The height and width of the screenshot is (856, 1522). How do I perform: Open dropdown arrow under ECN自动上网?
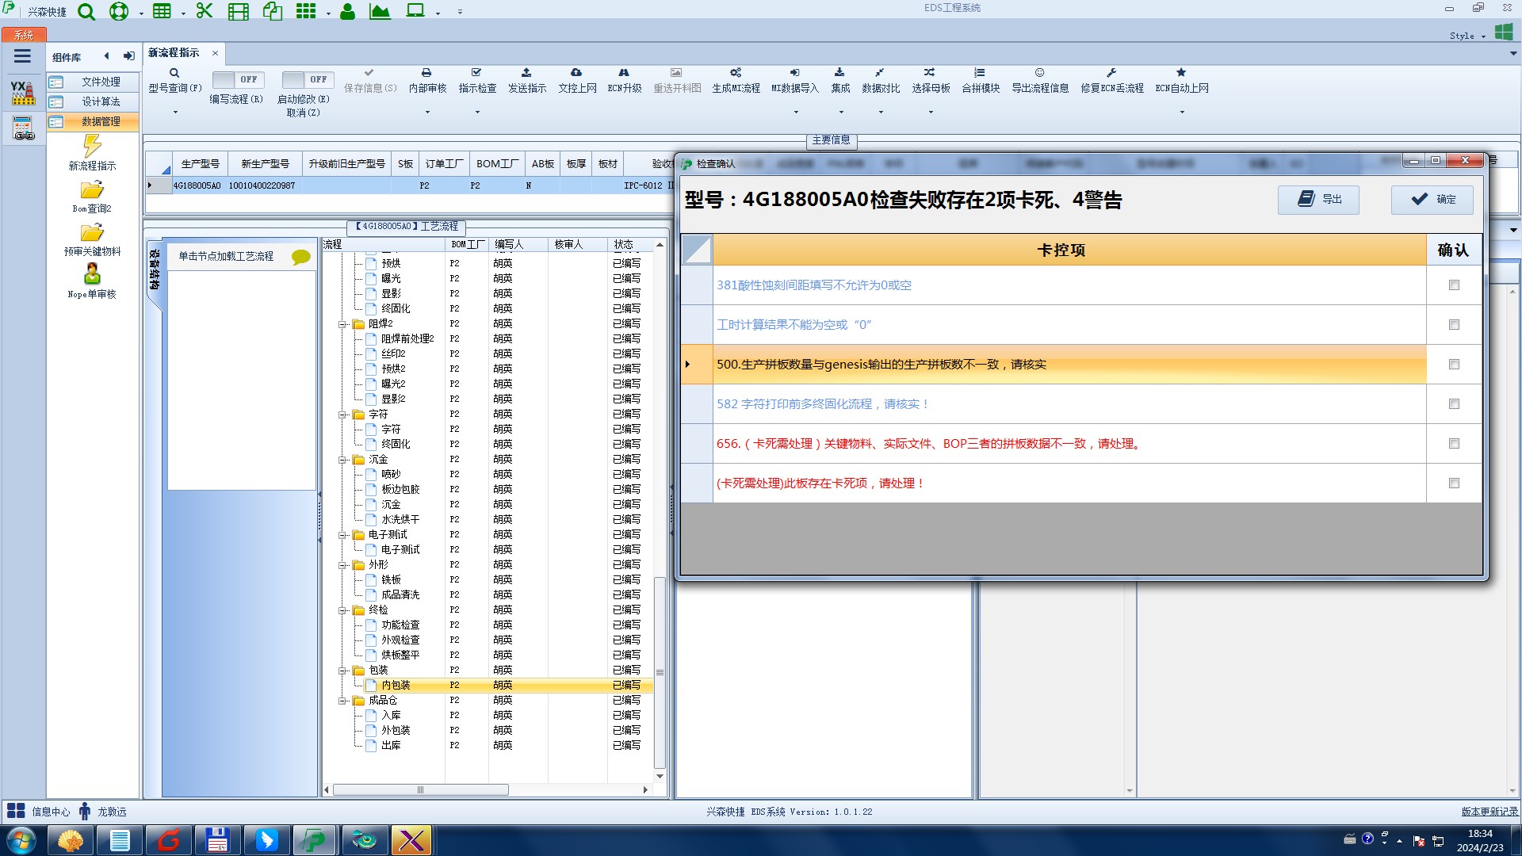point(1181,112)
